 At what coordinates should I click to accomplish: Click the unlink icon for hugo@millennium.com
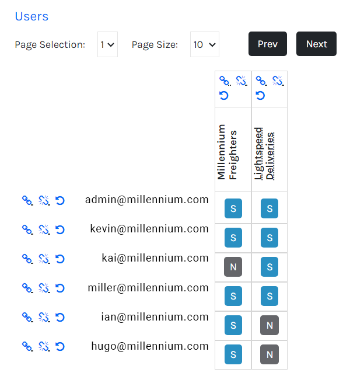44,347
